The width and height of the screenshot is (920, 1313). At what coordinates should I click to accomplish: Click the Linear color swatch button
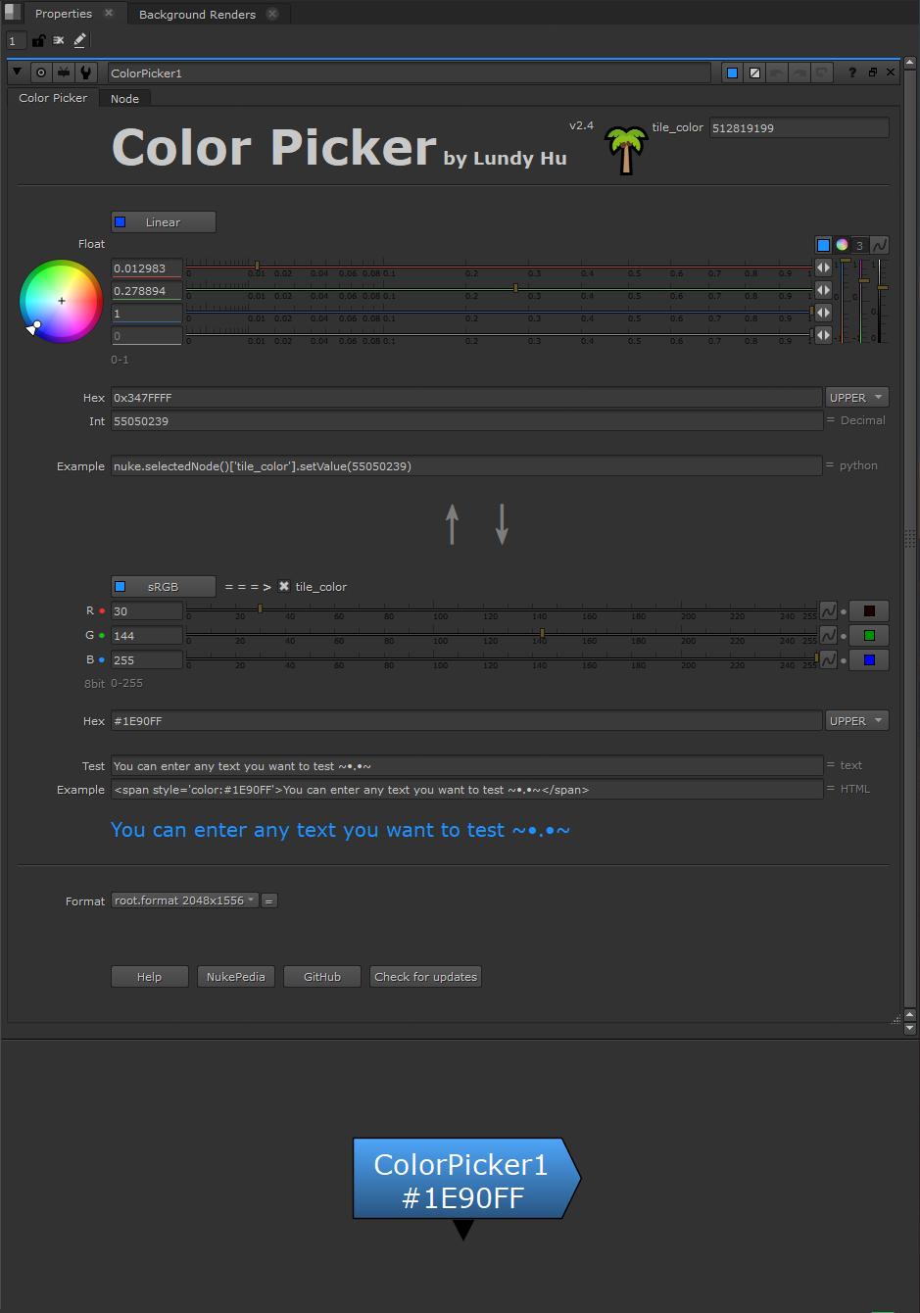[164, 222]
